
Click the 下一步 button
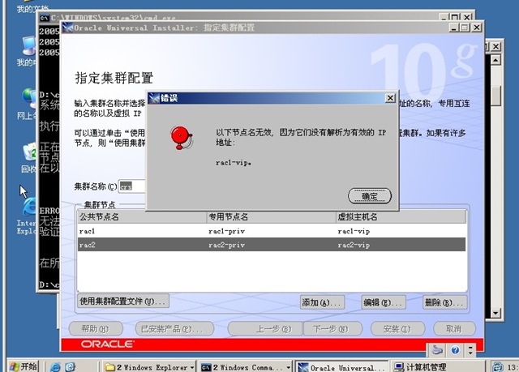pyautogui.click(x=332, y=329)
